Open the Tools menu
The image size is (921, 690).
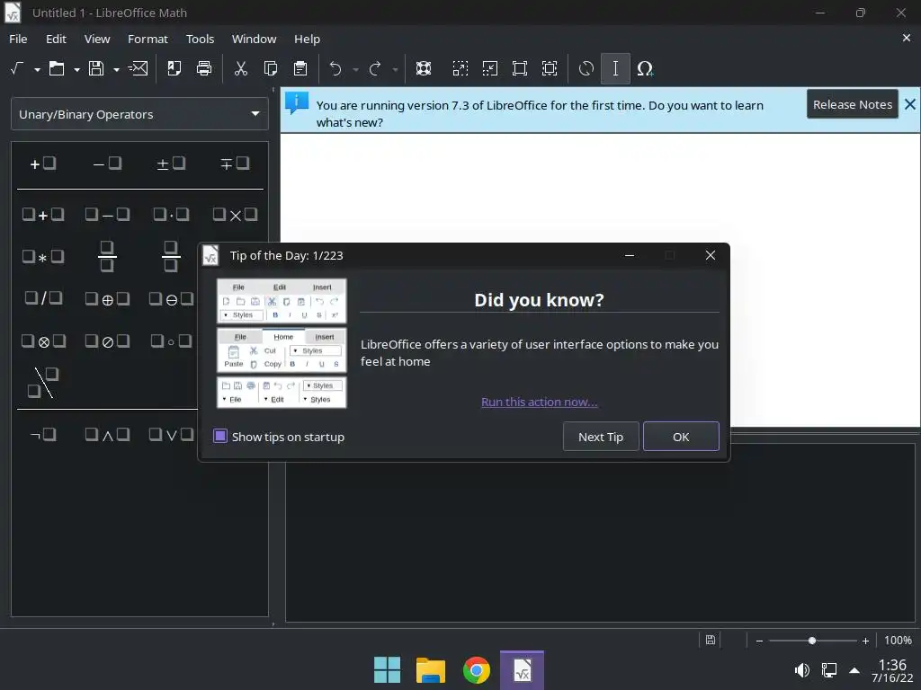pos(201,39)
